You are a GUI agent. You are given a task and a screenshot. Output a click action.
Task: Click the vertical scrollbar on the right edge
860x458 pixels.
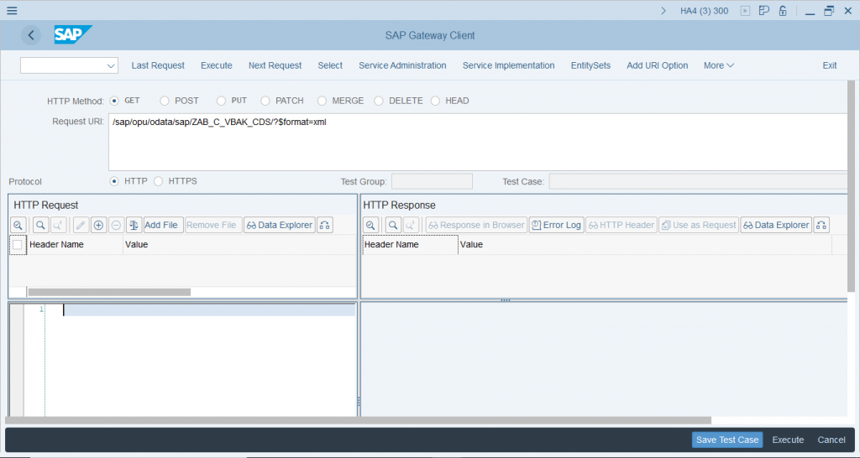[x=852, y=186]
